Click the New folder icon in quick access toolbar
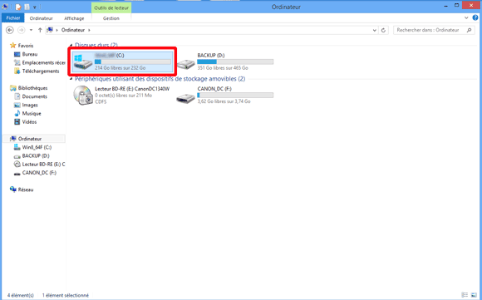482x300 pixels. (27, 7)
